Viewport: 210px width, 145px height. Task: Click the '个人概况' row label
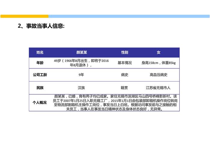(40, 103)
